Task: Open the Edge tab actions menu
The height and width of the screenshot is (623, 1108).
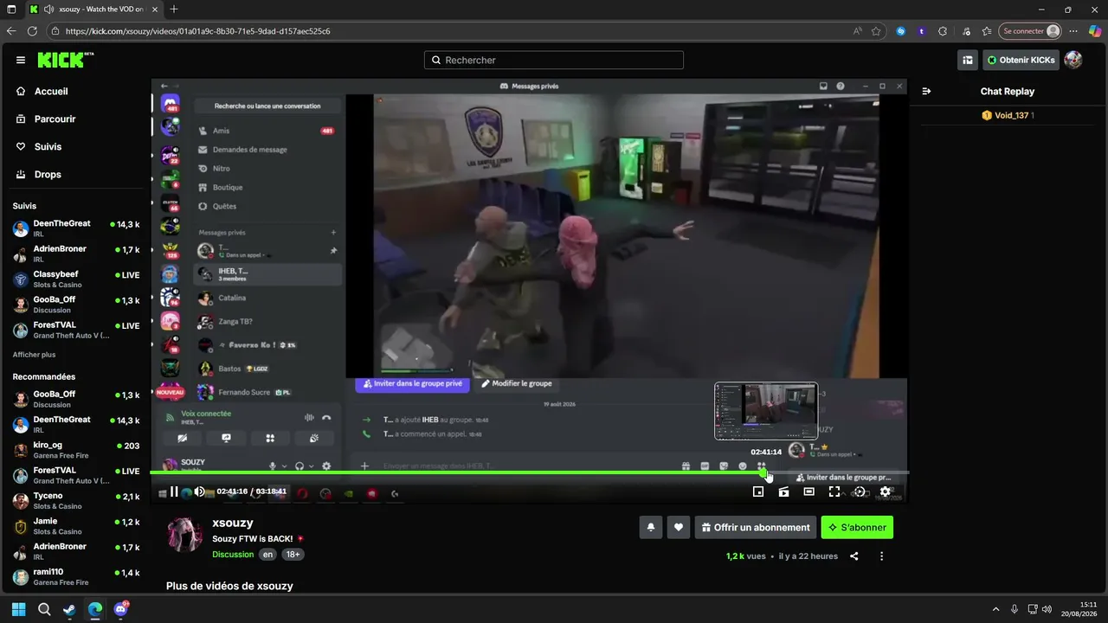Action: [11, 10]
